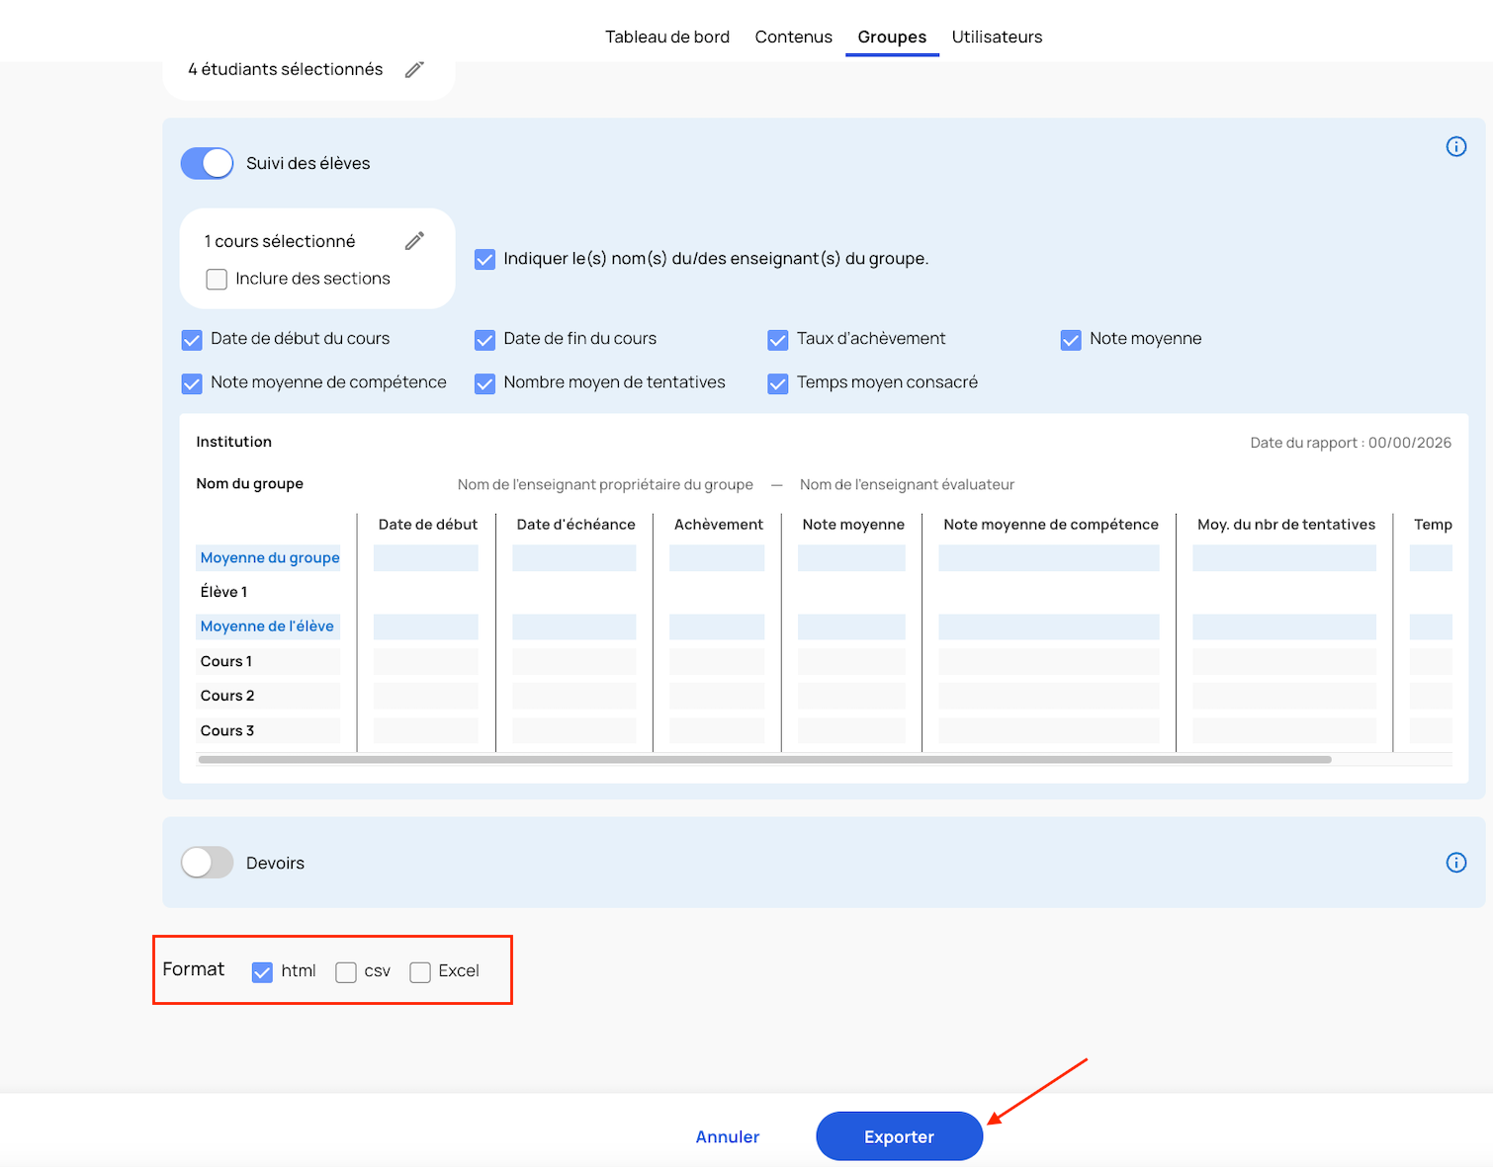Click the Exporter button

click(x=899, y=1136)
